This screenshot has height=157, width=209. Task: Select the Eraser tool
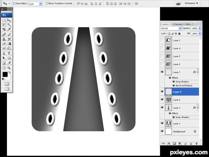click(4, 44)
